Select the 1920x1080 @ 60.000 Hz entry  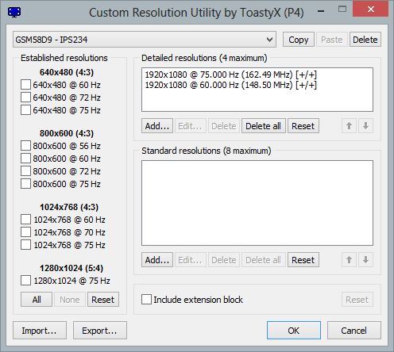(231, 85)
